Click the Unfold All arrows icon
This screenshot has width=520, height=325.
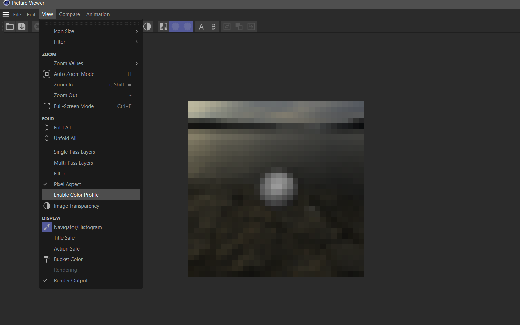(x=47, y=138)
